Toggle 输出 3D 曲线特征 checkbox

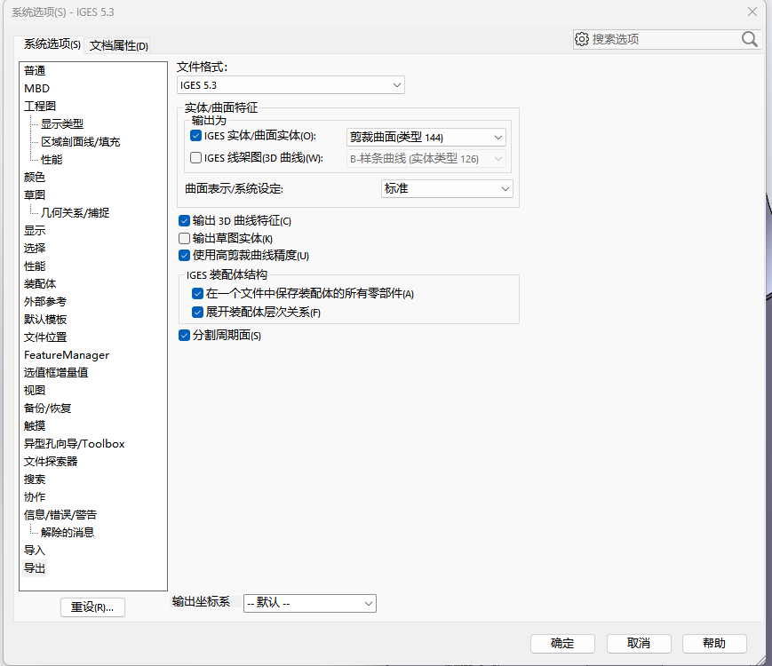[x=184, y=220]
